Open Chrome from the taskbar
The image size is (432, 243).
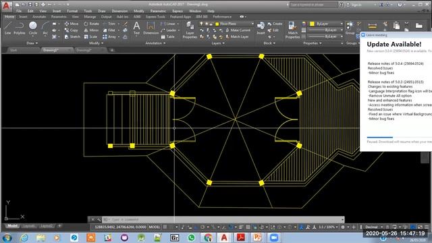click(208, 238)
